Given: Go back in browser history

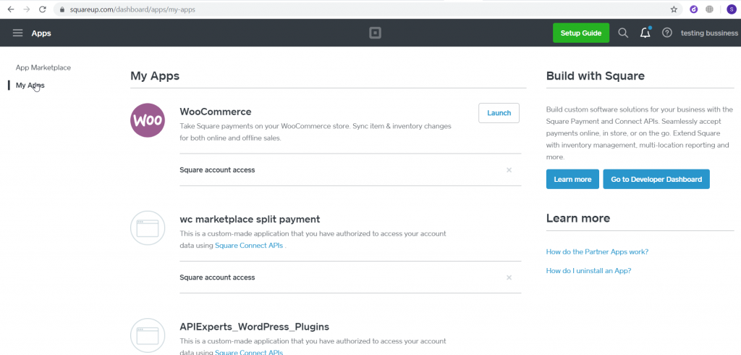Looking at the screenshot, I should coord(11,9).
